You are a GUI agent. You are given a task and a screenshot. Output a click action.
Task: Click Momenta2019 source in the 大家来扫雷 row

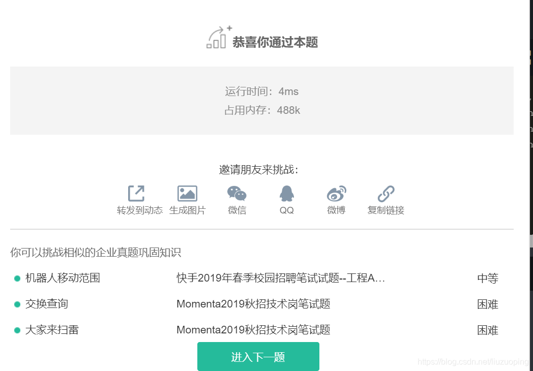[x=253, y=330]
